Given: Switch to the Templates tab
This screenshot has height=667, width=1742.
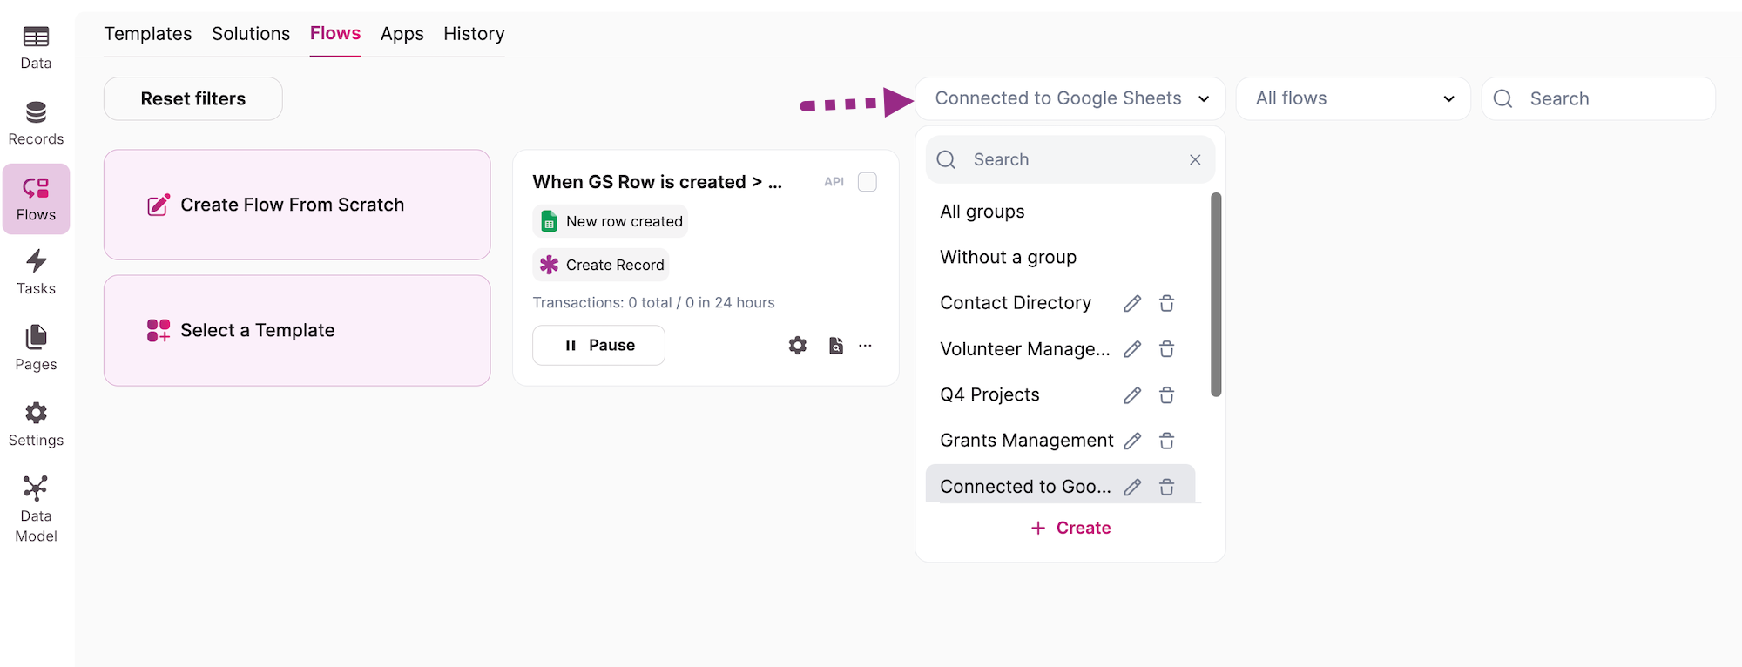Looking at the screenshot, I should 147,34.
